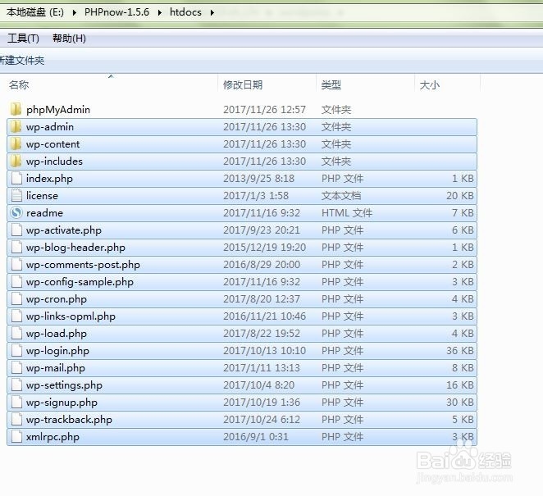Image resolution: width=543 pixels, height=496 pixels.
Task: Click the 30 KB size of wp-signup.php
Action: [x=460, y=403]
